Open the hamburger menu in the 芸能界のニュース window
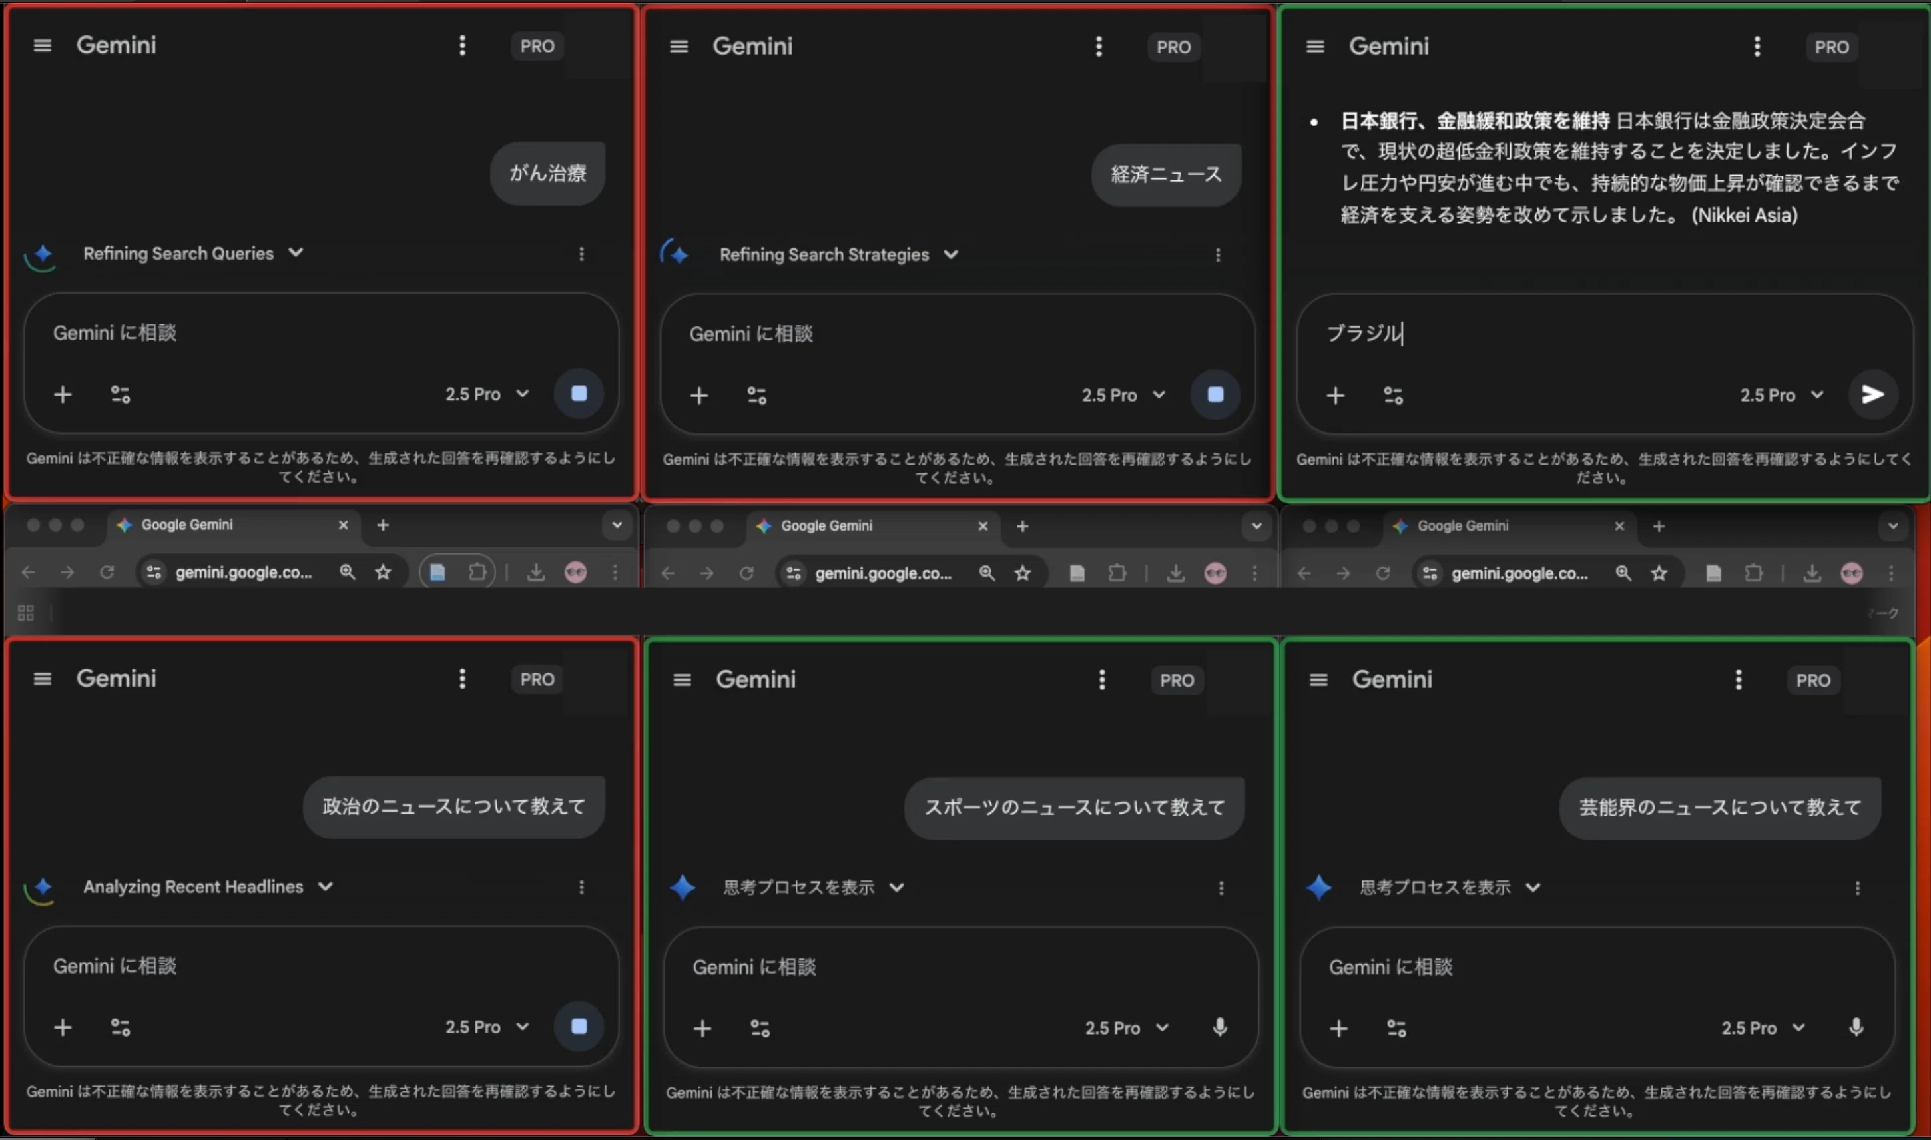Image resolution: width=1931 pixels, height=1140 pixels. [1319, 680]
